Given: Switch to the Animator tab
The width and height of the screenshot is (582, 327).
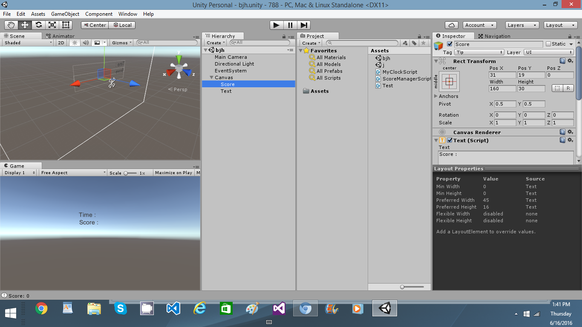Looking at the screenshot, I should [61, 36].
